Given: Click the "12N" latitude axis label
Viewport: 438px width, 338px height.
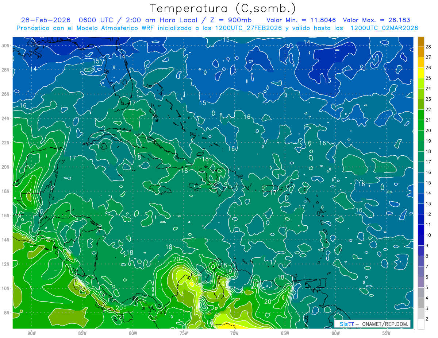Looking at the screenshot, I should [x=6, y=264].
